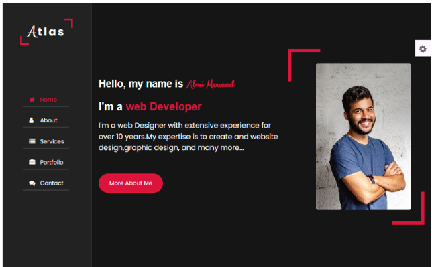This screenshot has width=432, height=267.
Task: Click the 'web Developer' heading text
Action: click(x=164, y=106)
